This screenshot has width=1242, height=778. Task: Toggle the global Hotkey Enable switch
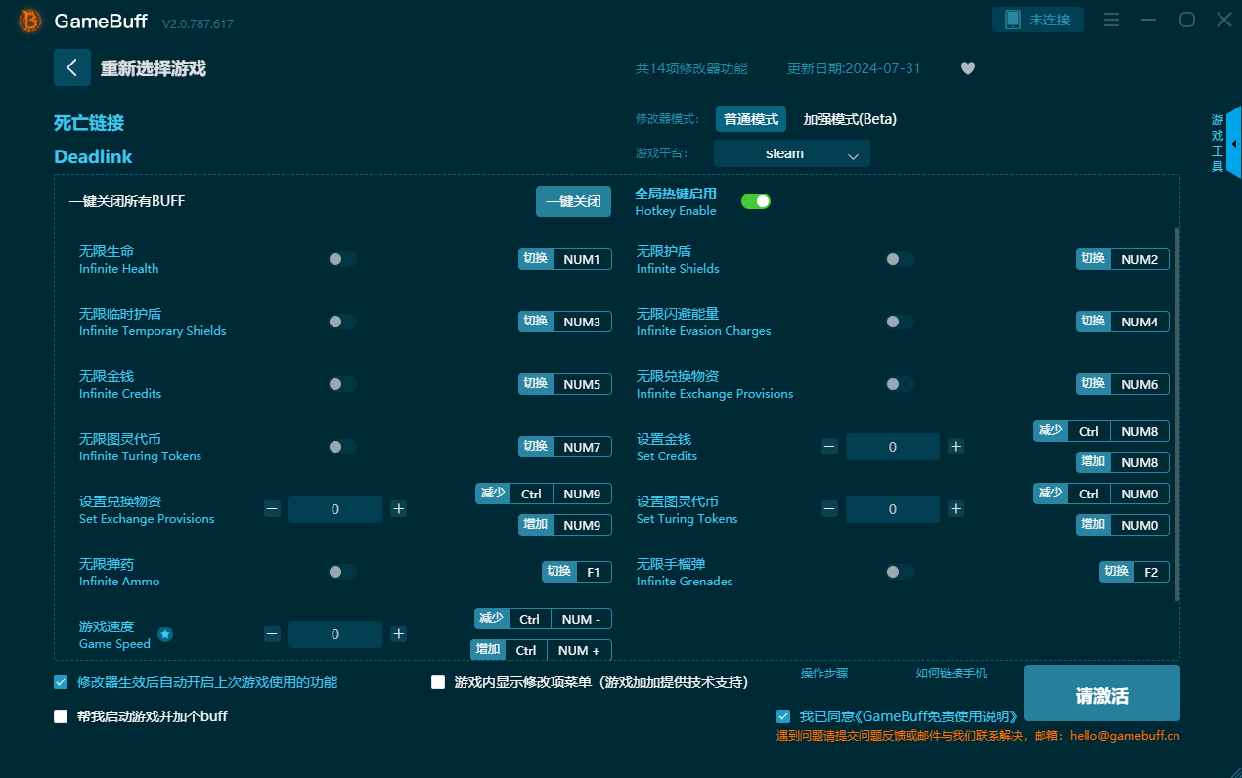(756, 201)
